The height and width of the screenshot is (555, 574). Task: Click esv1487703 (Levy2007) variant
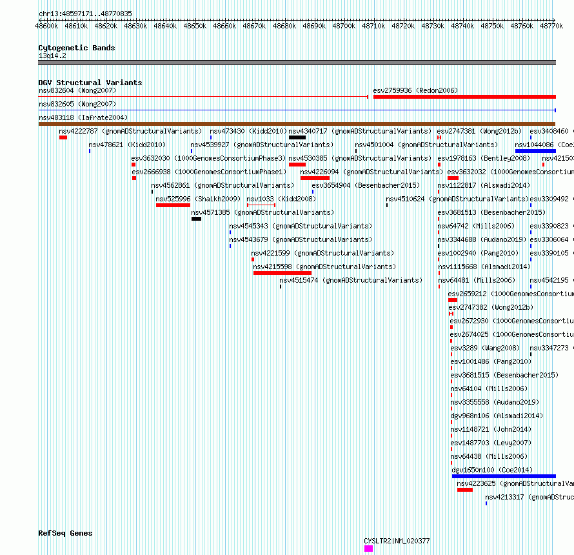pos(491,443)
